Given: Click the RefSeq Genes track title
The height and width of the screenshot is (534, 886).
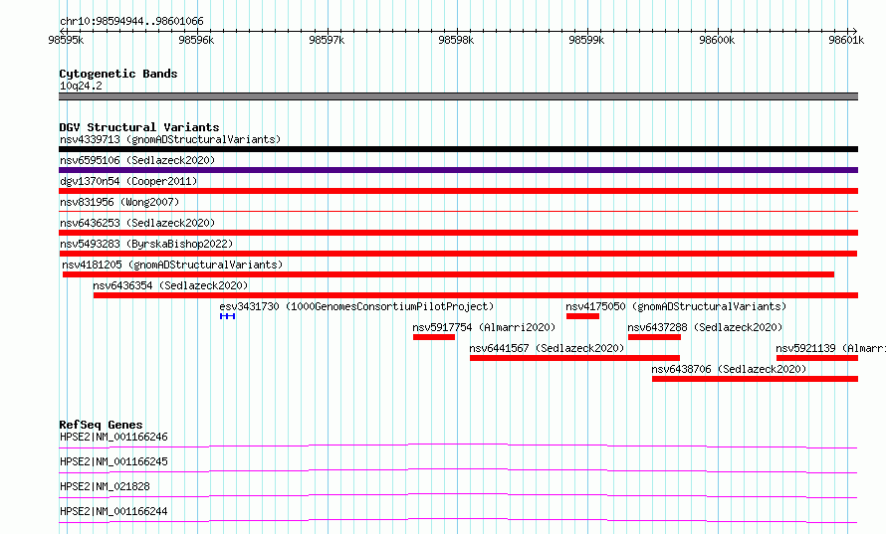Looking at the screenshot, I should pyautogui.click(x=102, y=425).
